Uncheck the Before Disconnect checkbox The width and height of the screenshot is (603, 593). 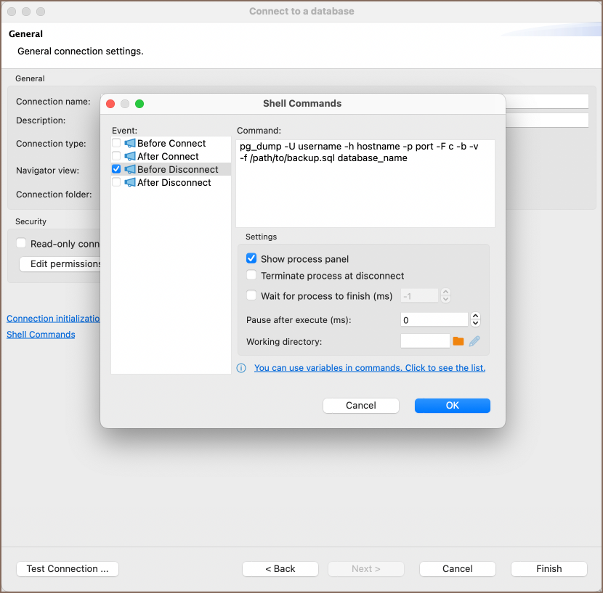point(116,169)
